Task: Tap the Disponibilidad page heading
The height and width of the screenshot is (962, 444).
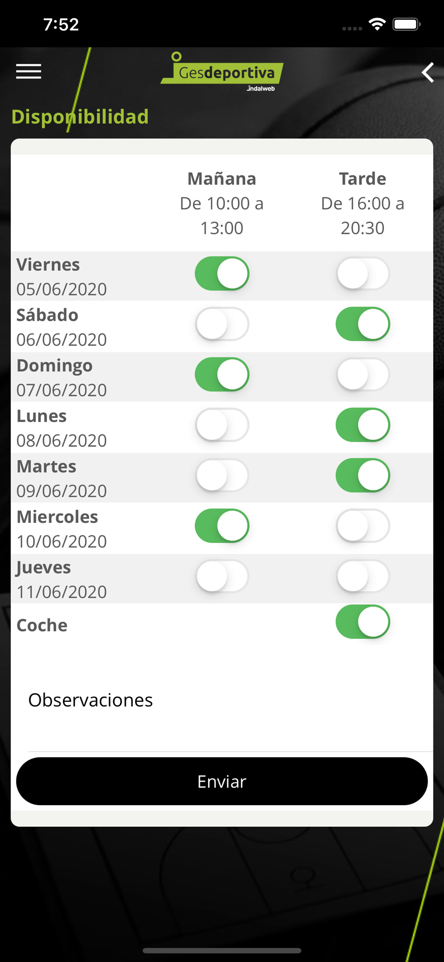Action: 80,117
